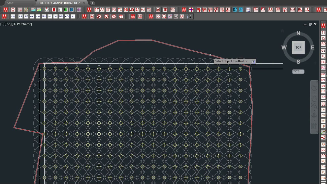Click the RB toolbar icon
Screen dimensions: 327x184
[x=126, y=10]
